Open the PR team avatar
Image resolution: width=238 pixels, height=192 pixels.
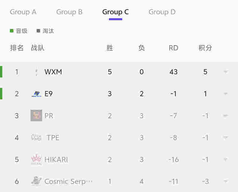[36, 115]
